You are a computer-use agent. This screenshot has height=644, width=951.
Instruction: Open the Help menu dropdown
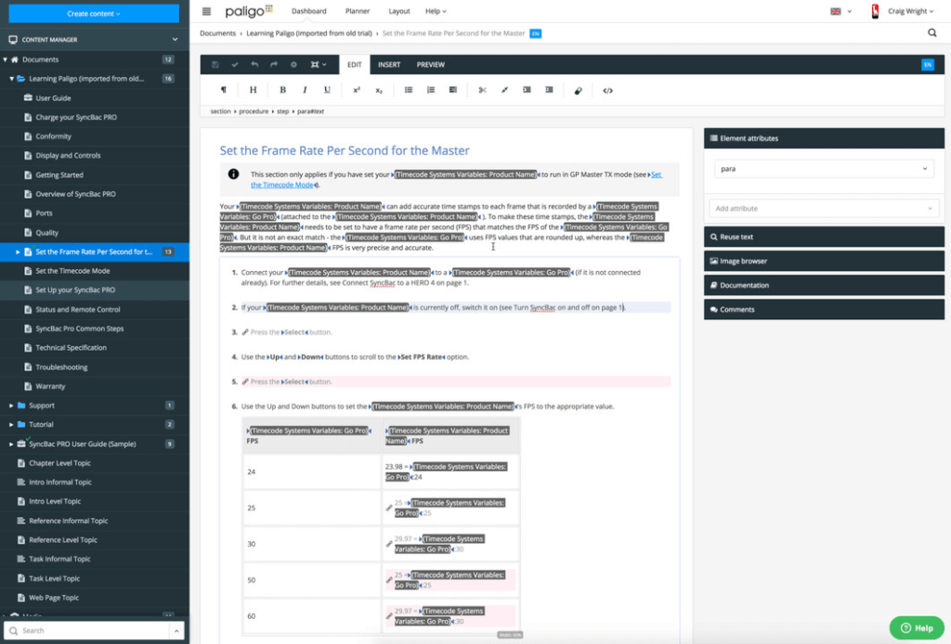click(436, 11)
